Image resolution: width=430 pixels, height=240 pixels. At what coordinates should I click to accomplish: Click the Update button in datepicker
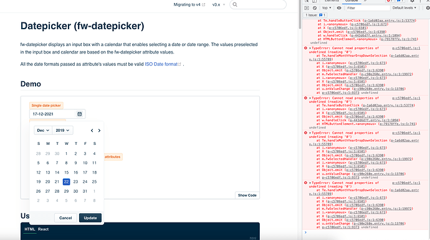(x=90, y=218)
